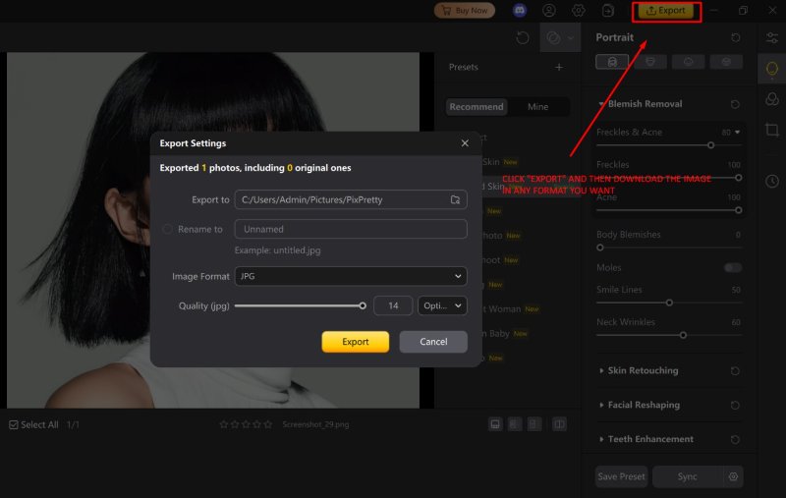
Task: Open the History clock icon in sidebar
Action: (x=772, y=181)
